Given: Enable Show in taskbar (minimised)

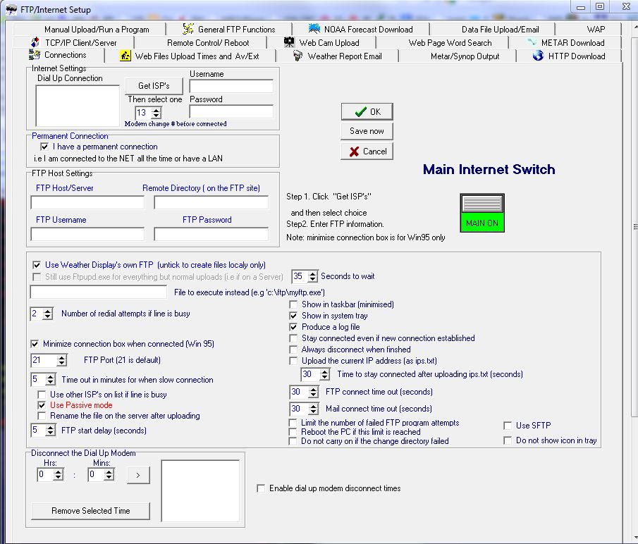Looking at the screenshot, I should 293,304.
